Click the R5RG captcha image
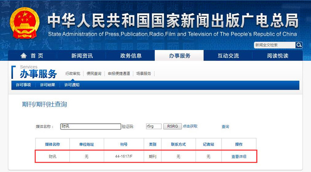This screenshot has height=172, width=311. [x=172, y=126]
